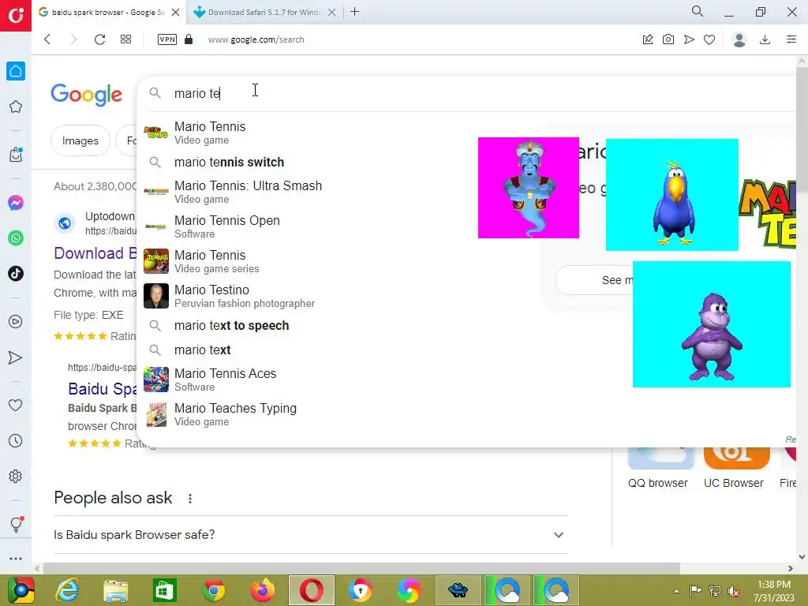Show site security lock information
Screen dimensions: 808x606
click(x=189, y=39)
